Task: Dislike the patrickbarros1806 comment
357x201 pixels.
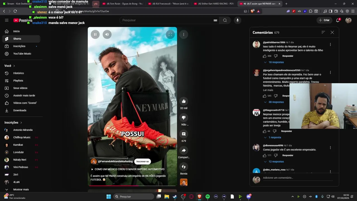Action: [x=276, y=56]
